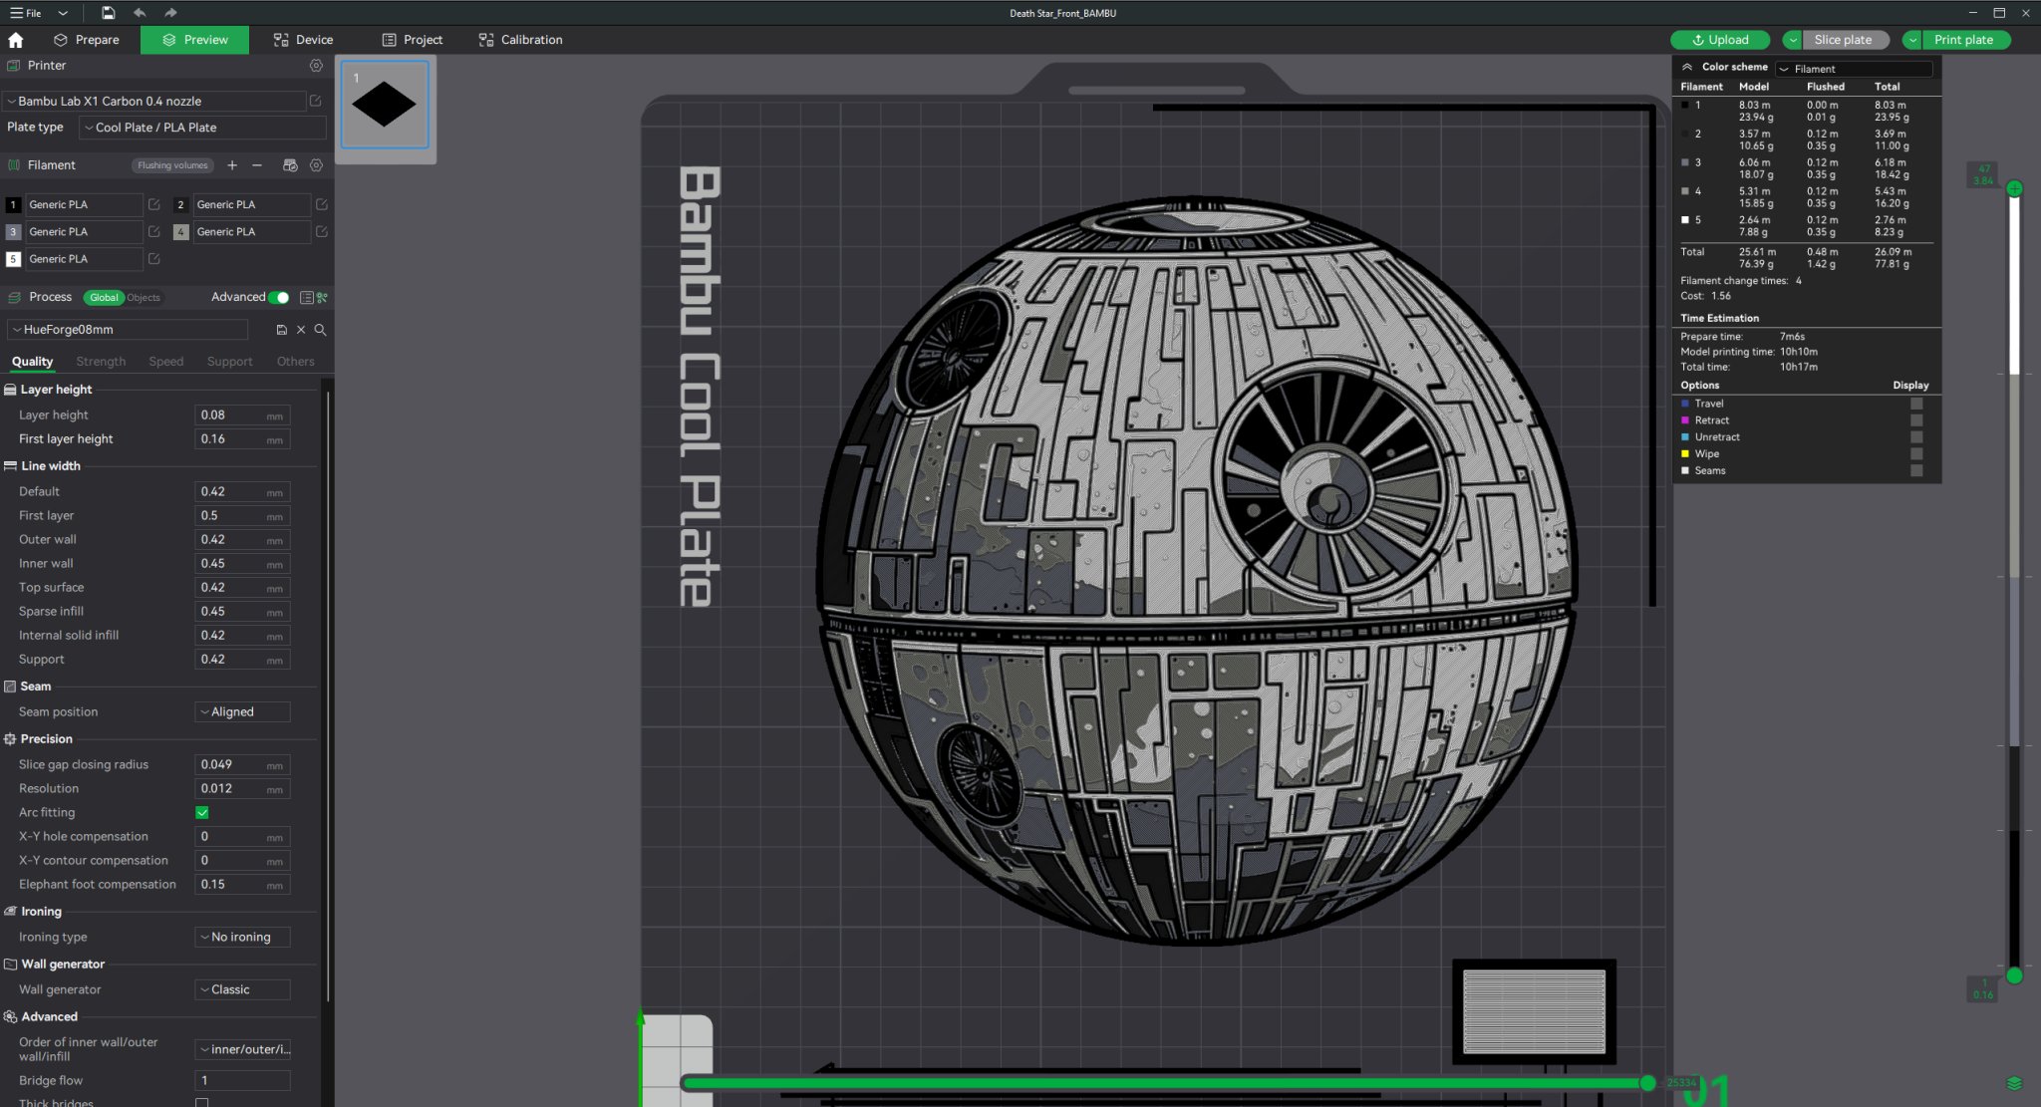This screenshot has width=2041, height=1107.
Task: Click the home icon
Action: click(x=15, y=40)
